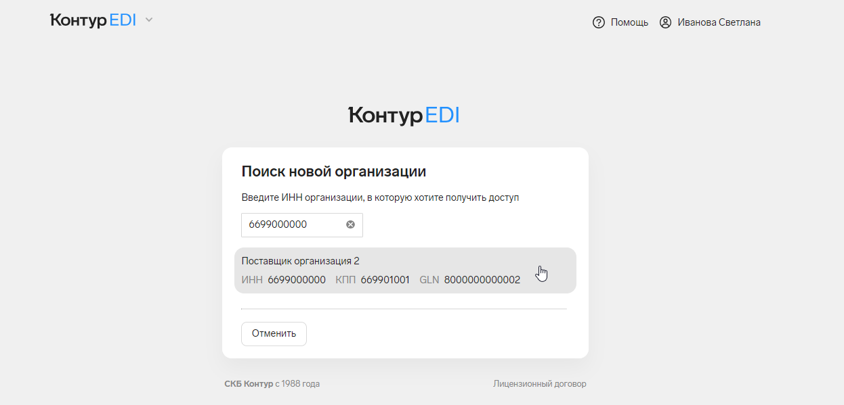
Task: Click the gray GLN label in the result
Action: (x=429, y=280)
